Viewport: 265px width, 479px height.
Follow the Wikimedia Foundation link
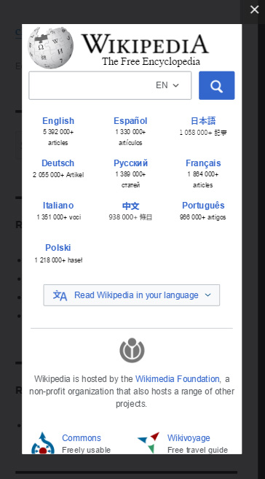click(177, 379)
